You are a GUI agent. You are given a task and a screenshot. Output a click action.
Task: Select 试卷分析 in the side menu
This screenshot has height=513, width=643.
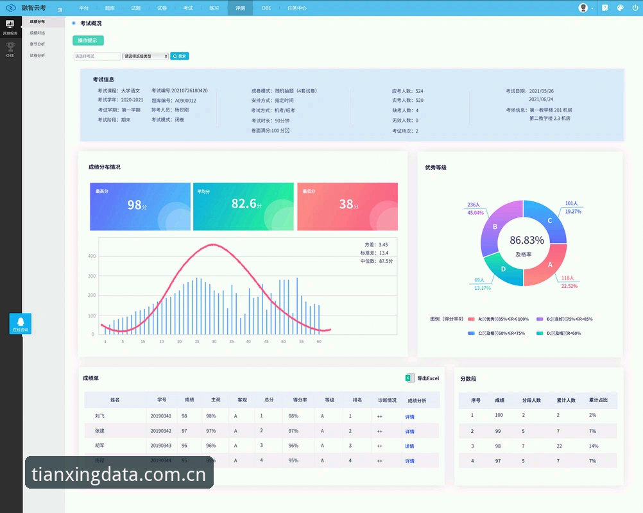point(37,55)
